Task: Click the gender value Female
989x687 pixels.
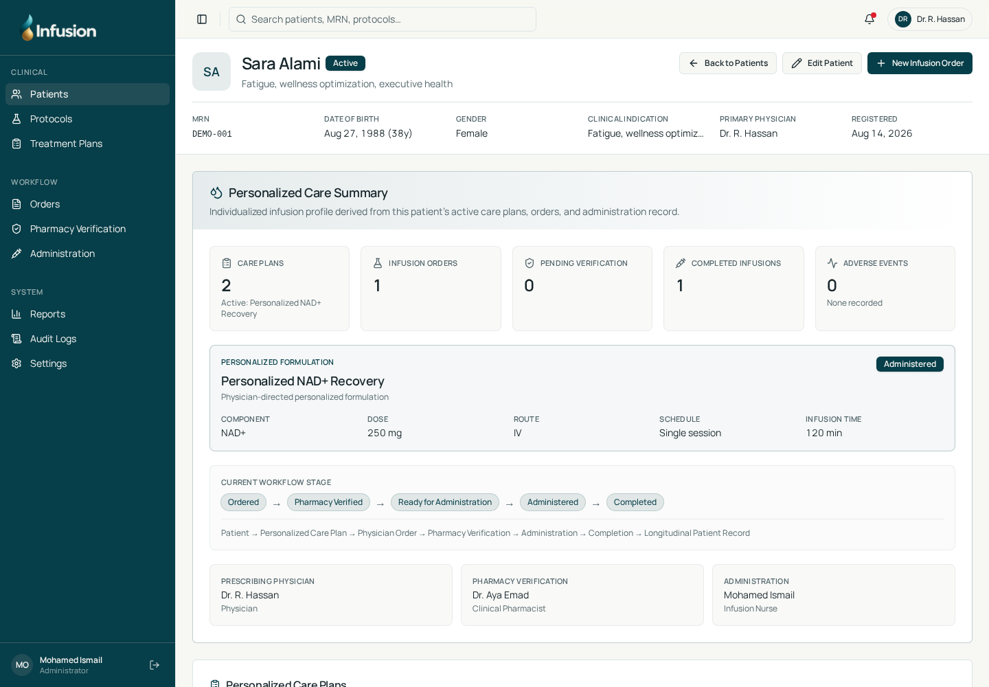Action: click(x=472, y=133)
